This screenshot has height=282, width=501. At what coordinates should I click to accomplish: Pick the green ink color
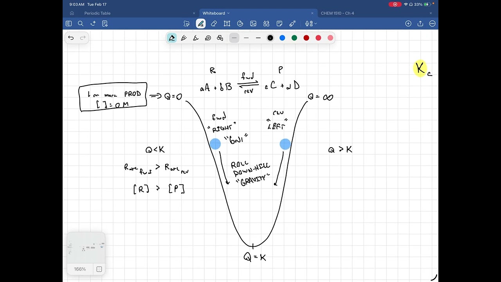(294, 38)
